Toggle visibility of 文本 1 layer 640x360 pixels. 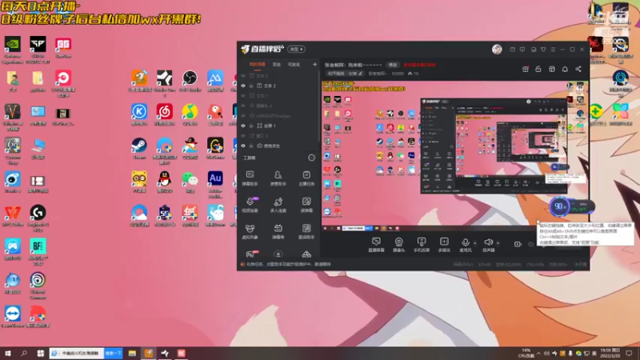pyautogui.click(x=243, y=96)
